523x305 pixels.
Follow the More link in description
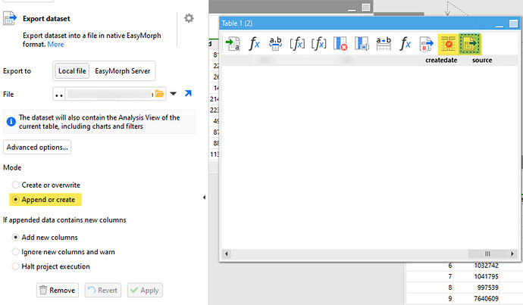56,45
